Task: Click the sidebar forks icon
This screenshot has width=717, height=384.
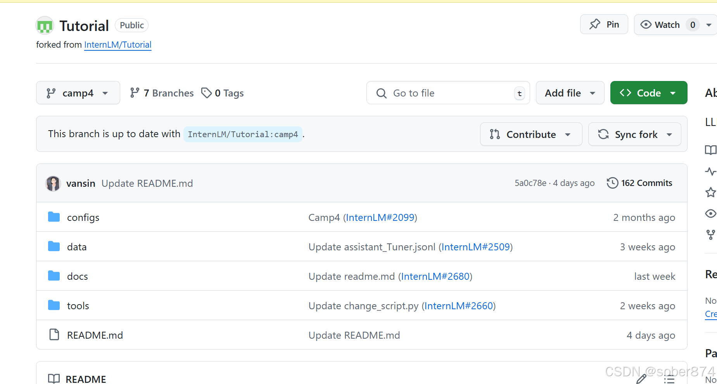Action: (x=711, y=234)
